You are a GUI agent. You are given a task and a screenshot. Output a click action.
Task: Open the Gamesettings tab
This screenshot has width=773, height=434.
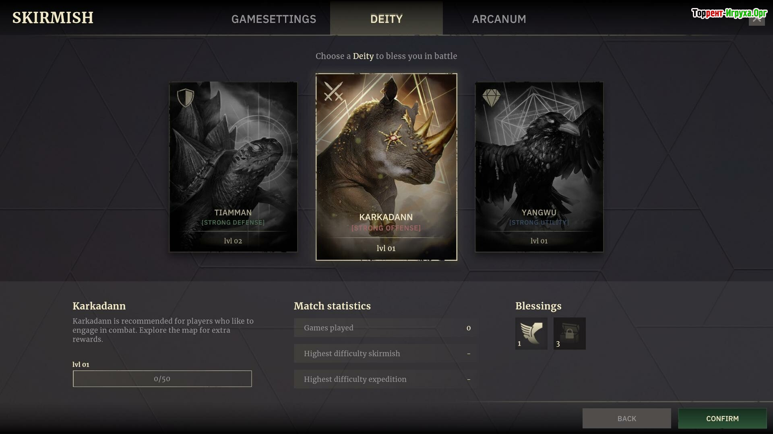274,19
